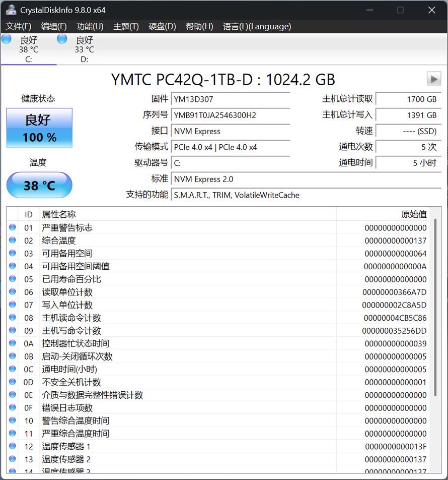Select raw value 000000035256DD

394,331
